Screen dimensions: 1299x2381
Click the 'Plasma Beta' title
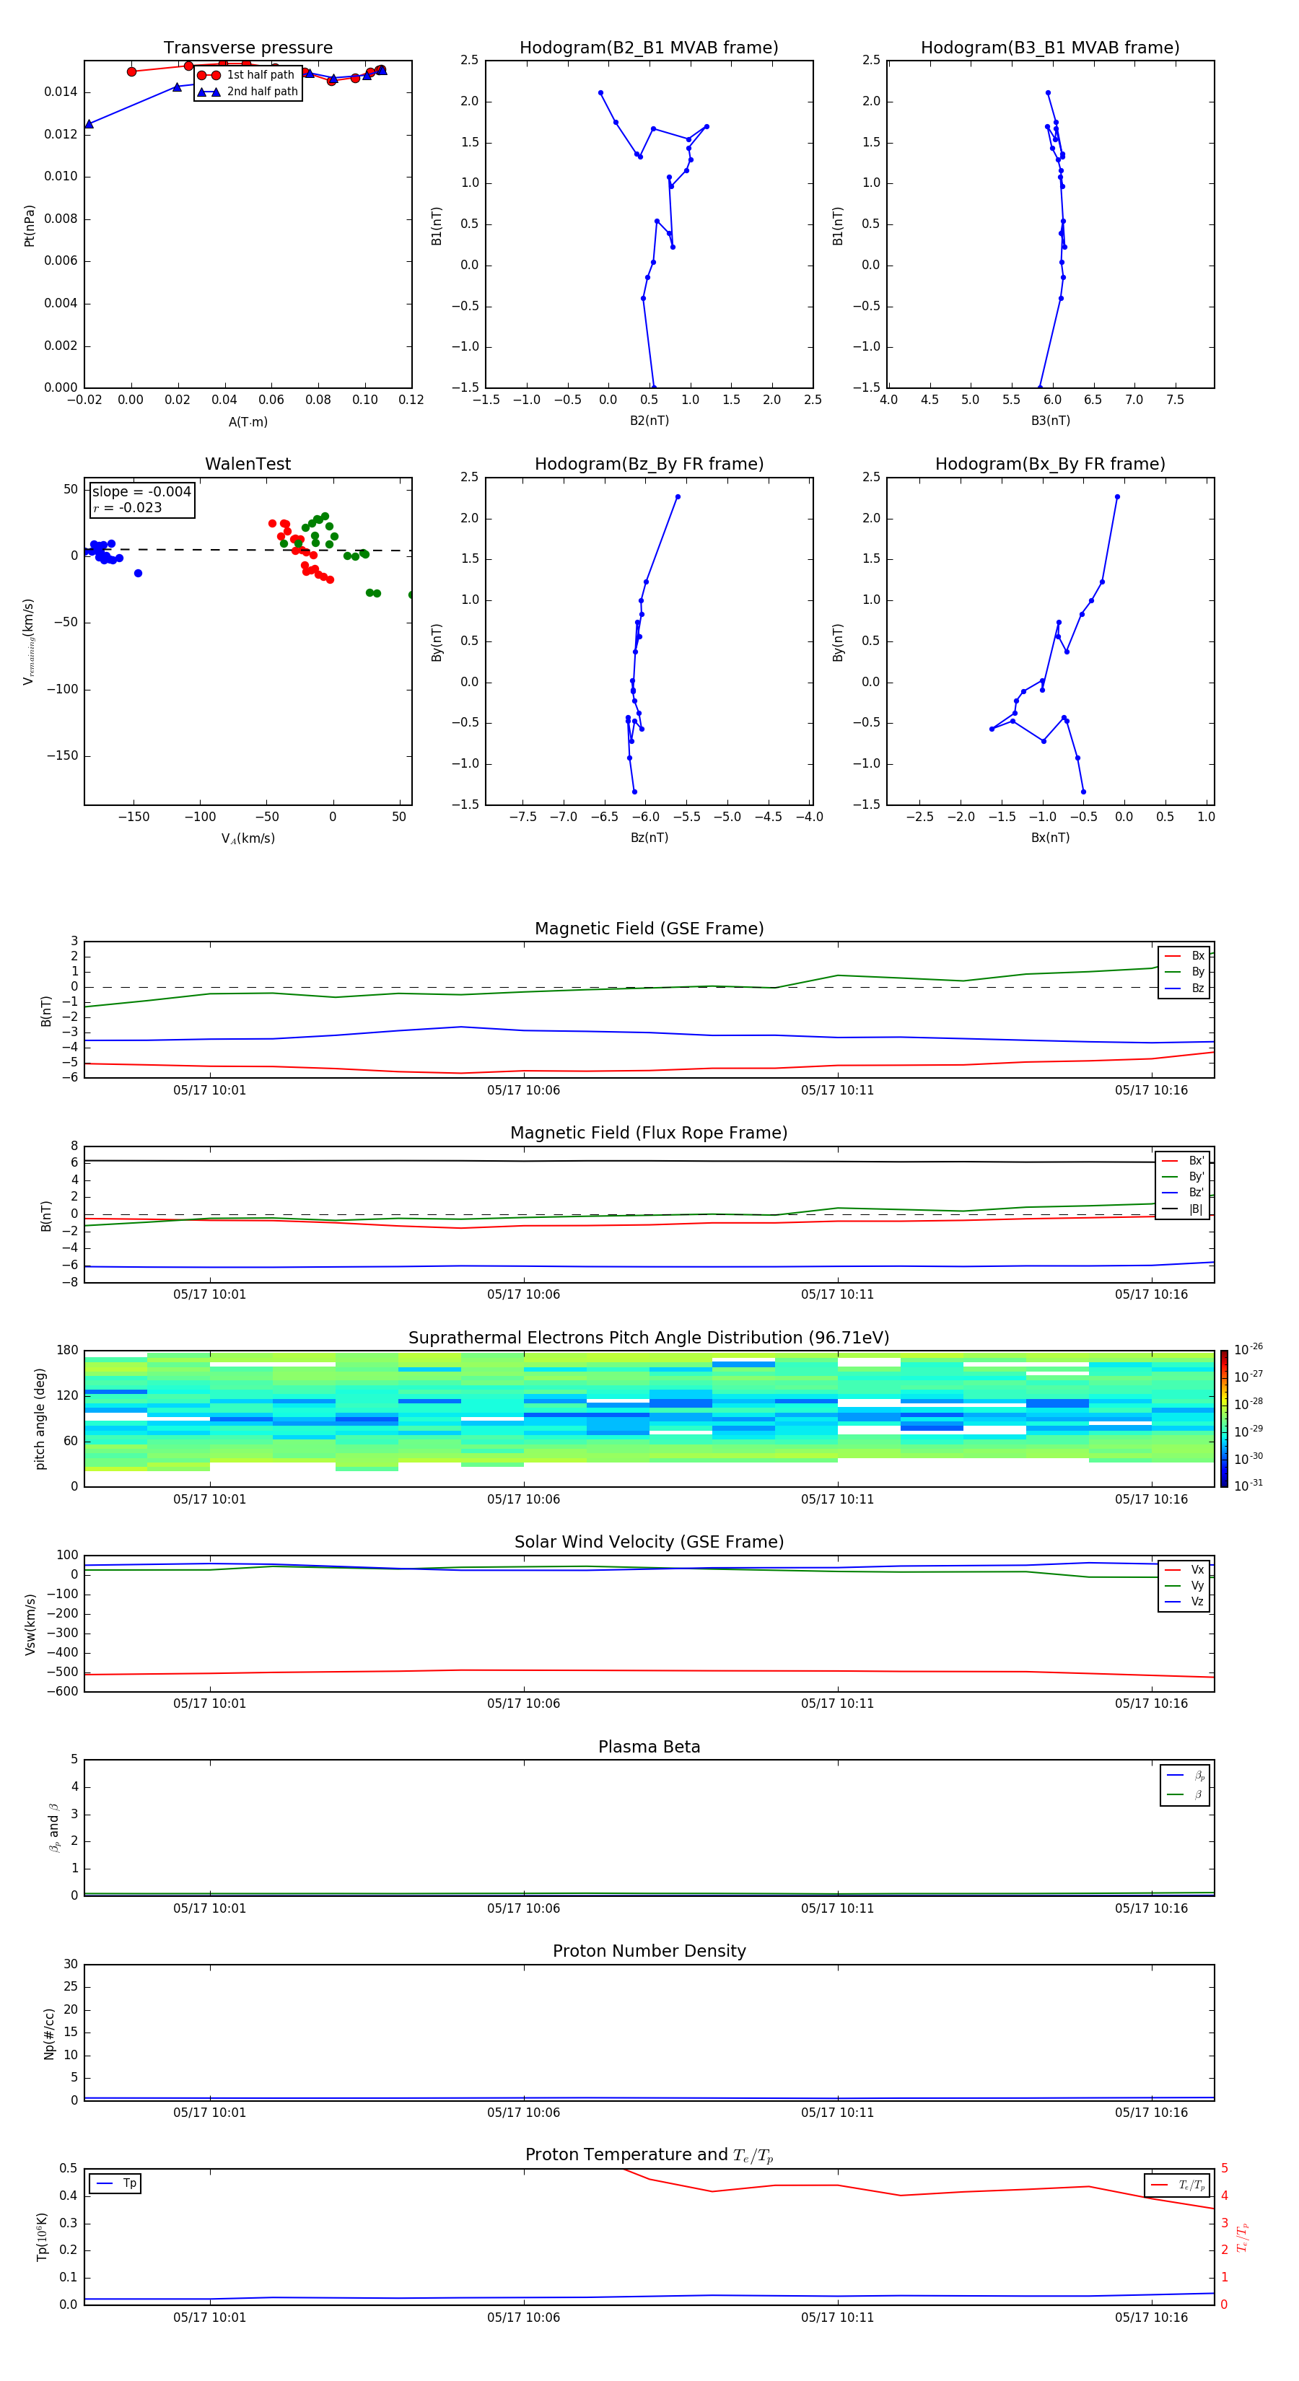(649, 1747)
